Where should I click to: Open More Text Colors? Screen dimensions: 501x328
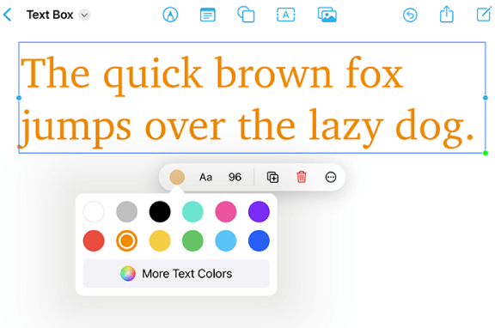176,274
